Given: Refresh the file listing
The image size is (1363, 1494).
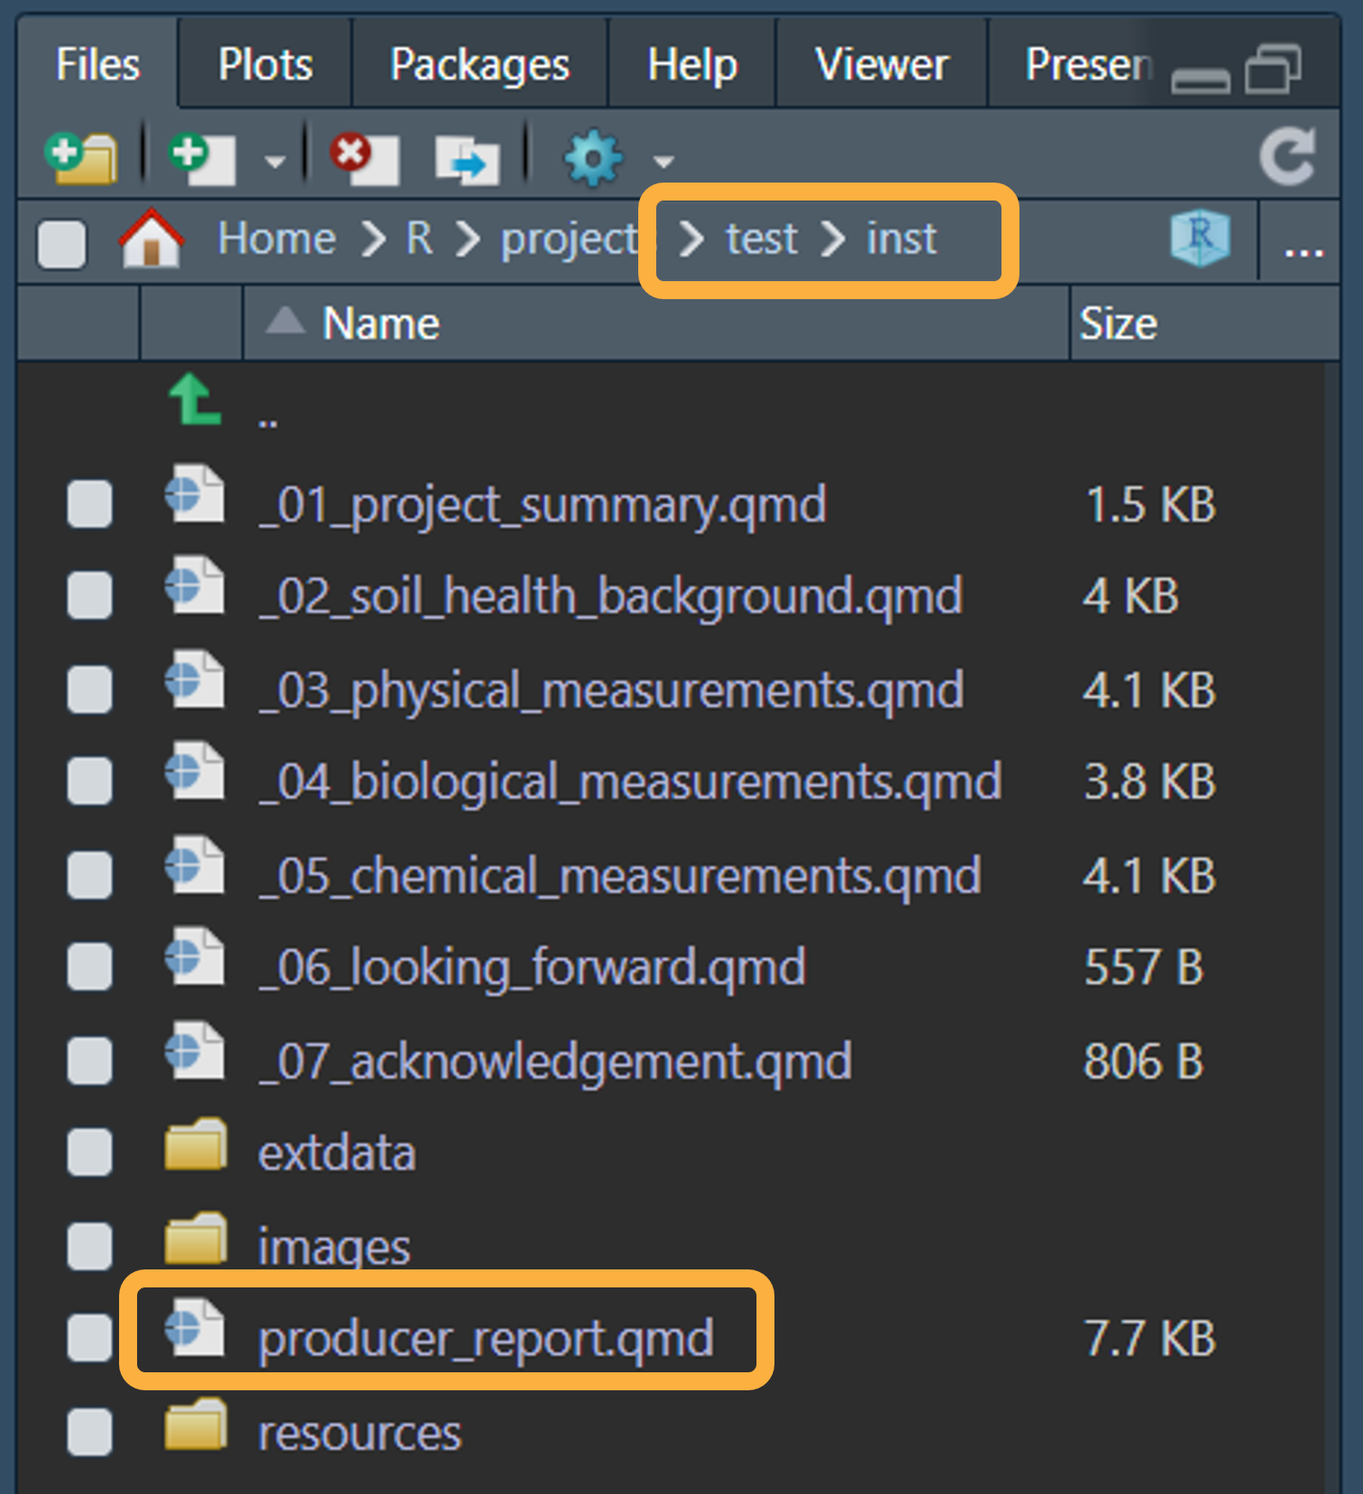Looking at the screenshot, I should [1287, 156].
